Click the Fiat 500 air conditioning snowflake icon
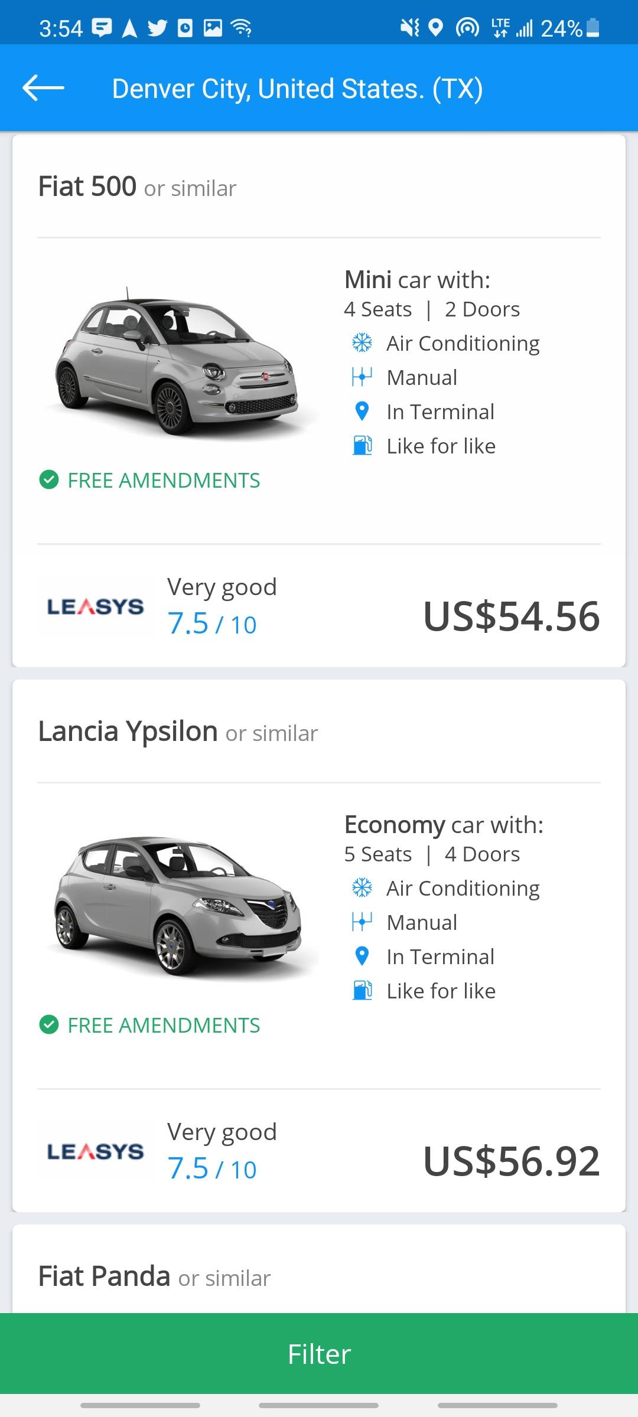The image size is (638, 1417). 362,343
